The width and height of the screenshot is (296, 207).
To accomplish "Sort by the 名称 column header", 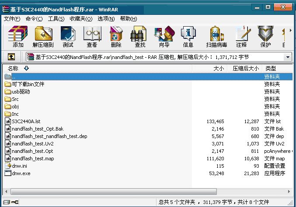I will pyautogui.click(x=98, y=69).
